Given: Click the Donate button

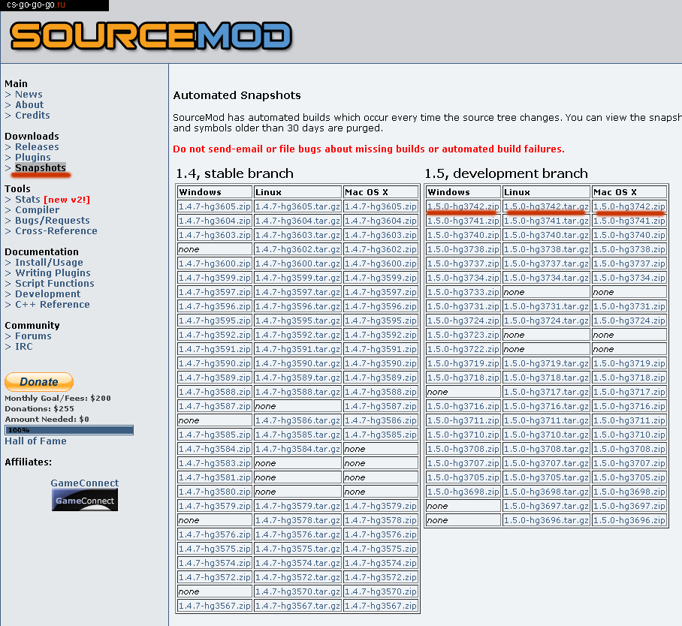Looking at the screenshot, I should 39,382.
